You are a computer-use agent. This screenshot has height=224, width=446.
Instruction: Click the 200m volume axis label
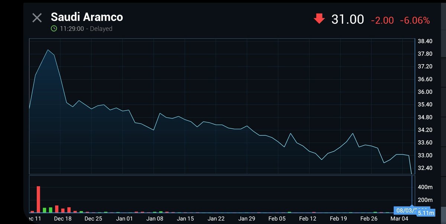coord(425,200)
